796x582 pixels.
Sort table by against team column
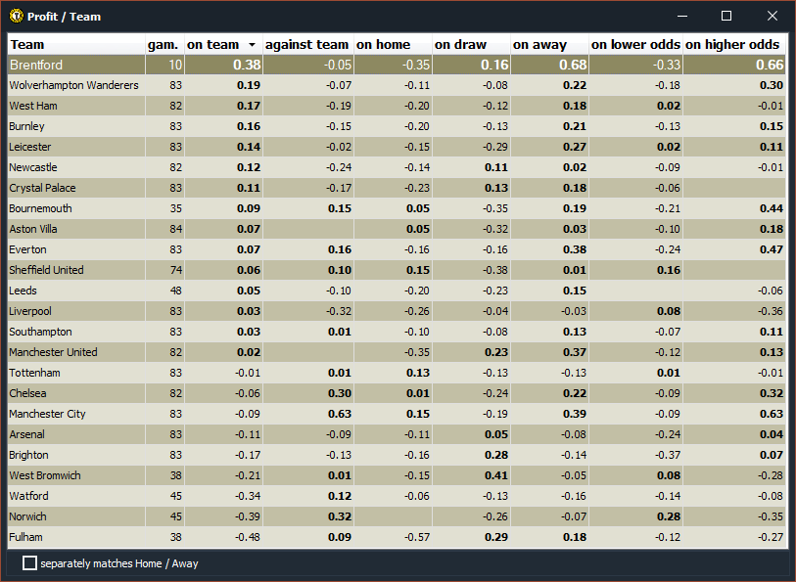coord(306,45)
